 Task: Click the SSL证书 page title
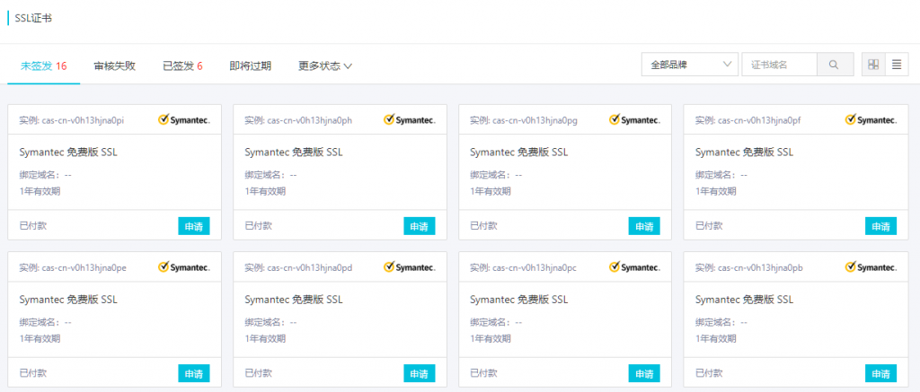33,18
